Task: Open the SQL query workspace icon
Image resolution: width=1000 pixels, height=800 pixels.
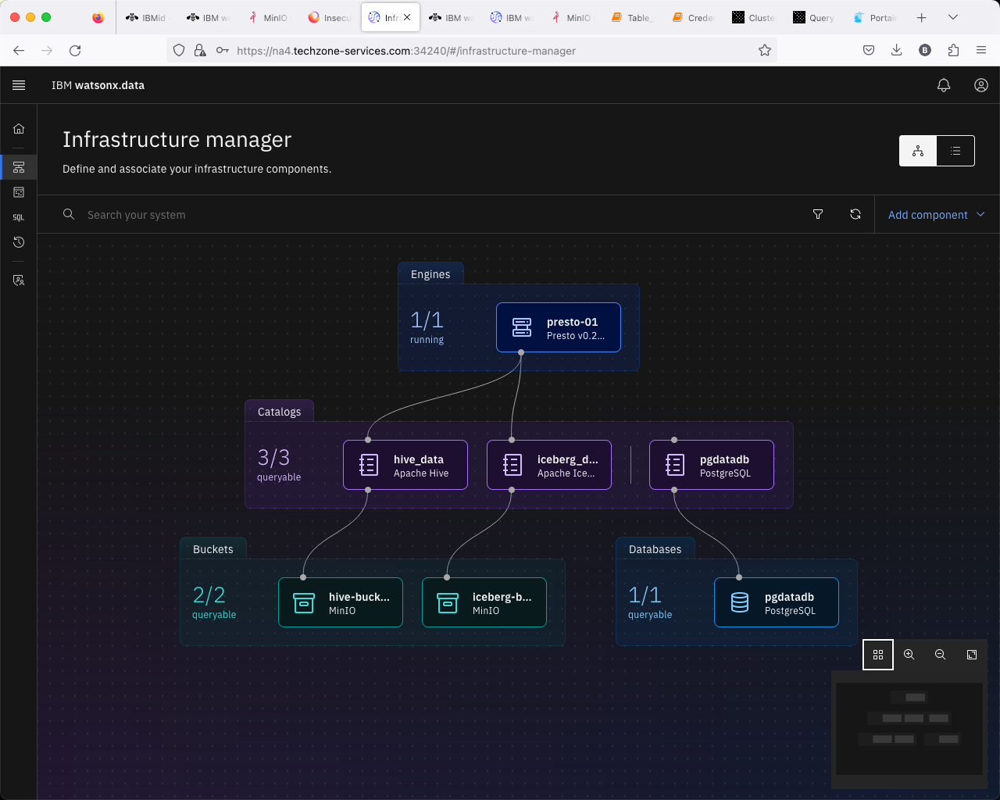Action: [19, 217]
